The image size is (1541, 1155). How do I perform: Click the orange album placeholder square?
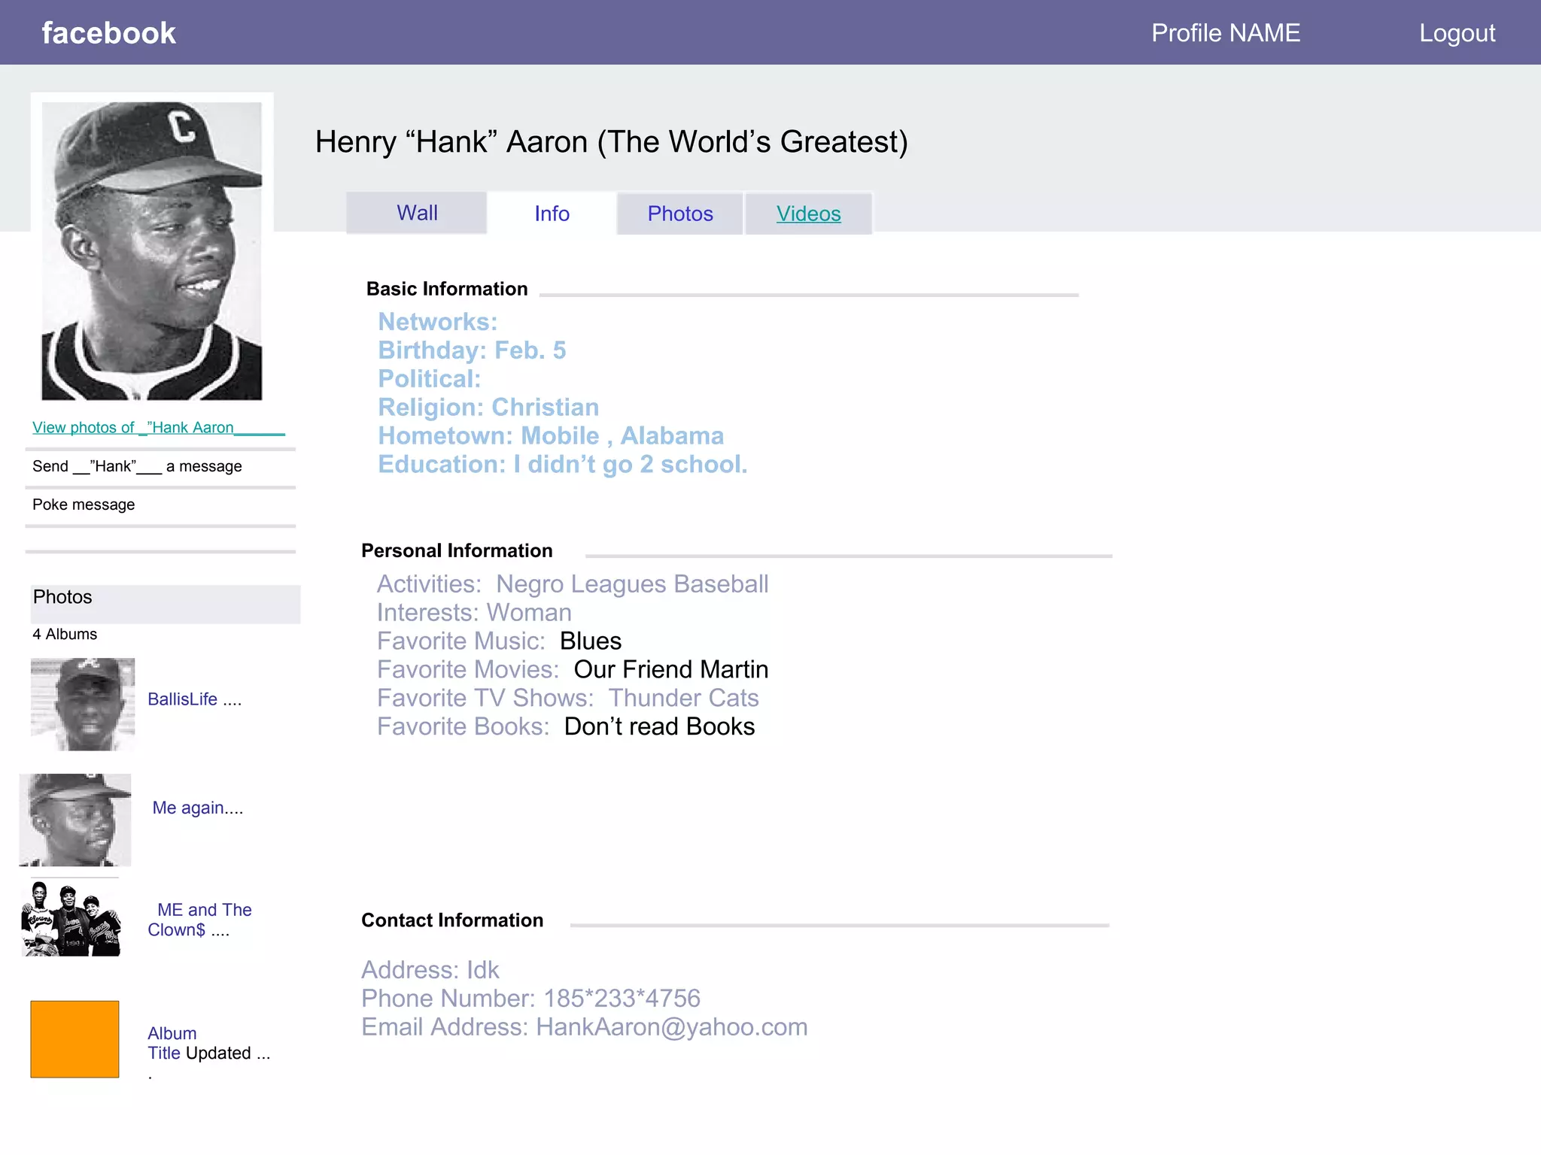point(74,1038)
